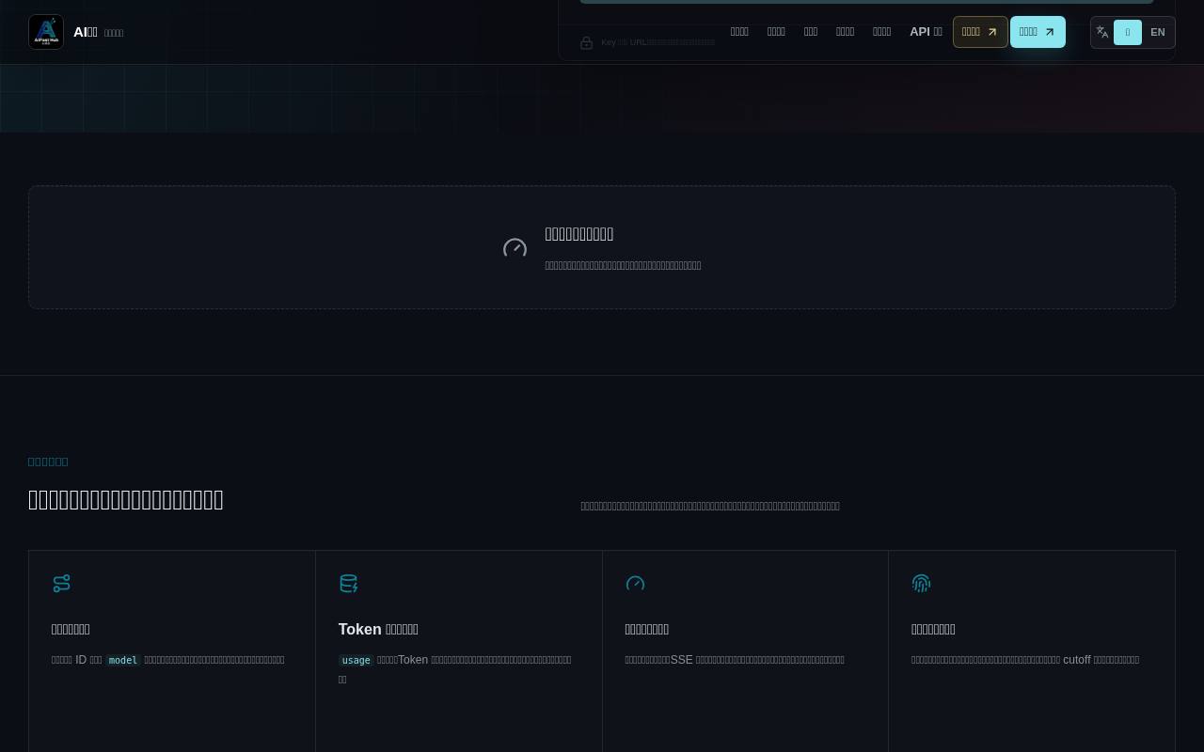Select the highlighted cyan language option
Viewport: 1204px width, 752px height.
(1128, 32)
